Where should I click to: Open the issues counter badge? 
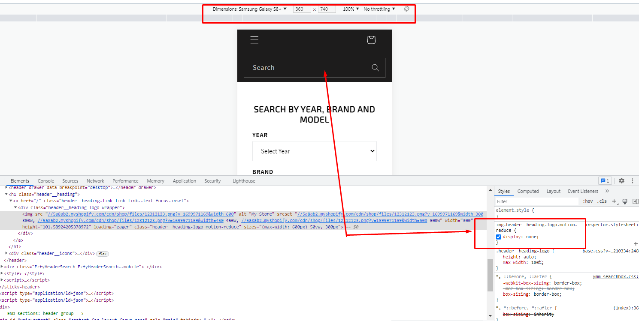coord(605,181)
